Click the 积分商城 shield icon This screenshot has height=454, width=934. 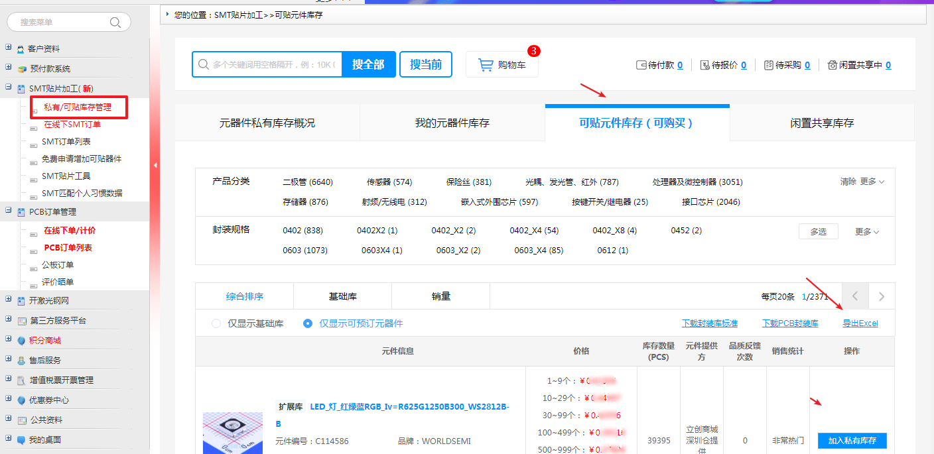(x=21, y=341)
